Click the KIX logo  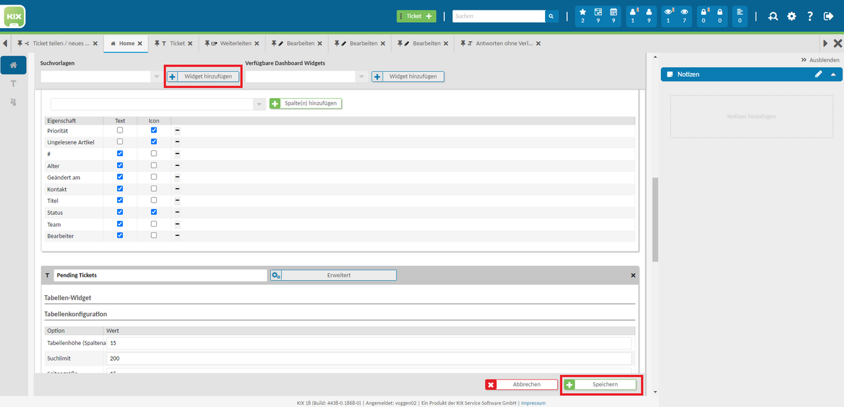[14, 16]
